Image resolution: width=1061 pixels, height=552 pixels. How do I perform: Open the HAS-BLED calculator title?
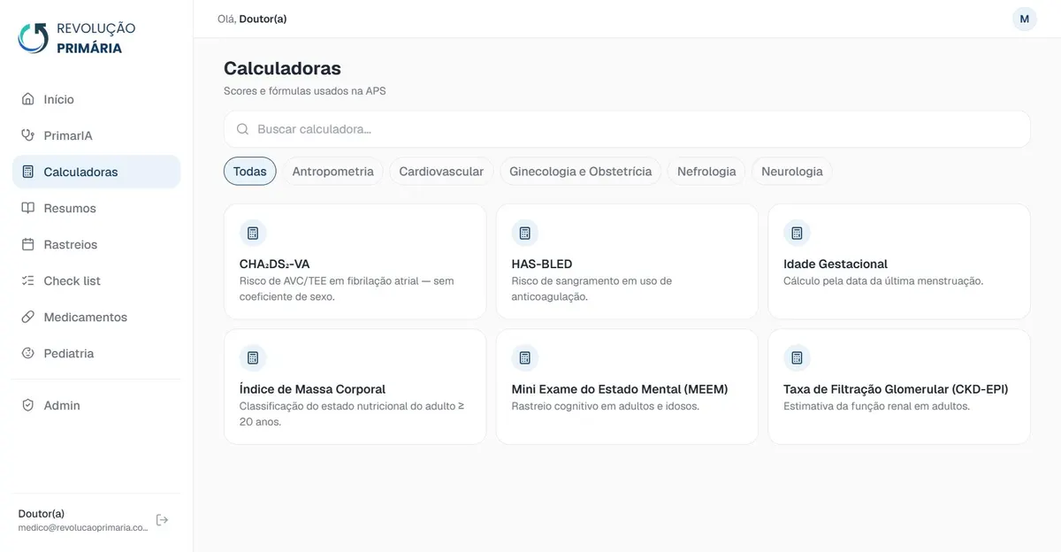pos(542,264)
